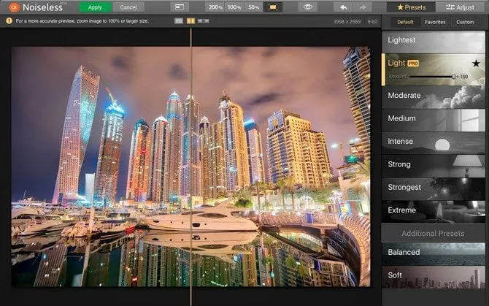This screenshot has width=489, height=306.
Task: Set zoom to 100%
Action: tap(234, 7)
